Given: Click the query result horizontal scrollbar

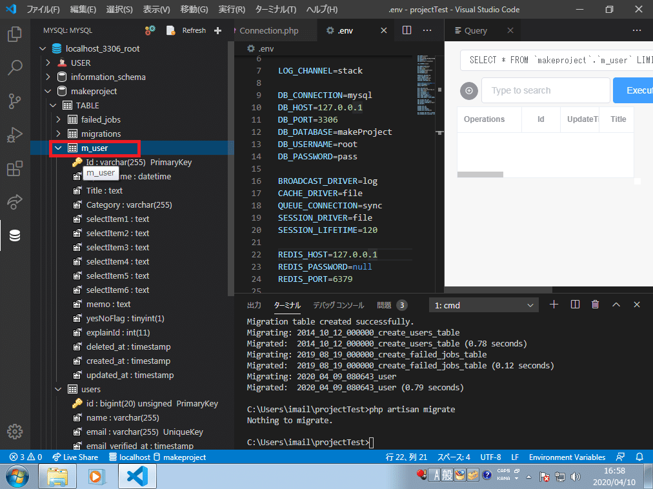Looking at the screenshot, I should tap(480, 175).
